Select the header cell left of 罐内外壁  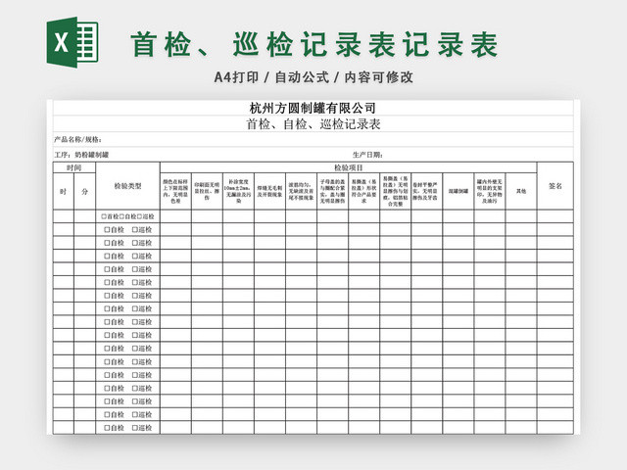pyautogui.click(x=458, y=192)
